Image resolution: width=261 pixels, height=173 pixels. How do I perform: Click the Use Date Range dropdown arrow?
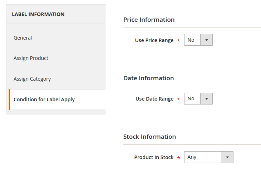206,98
